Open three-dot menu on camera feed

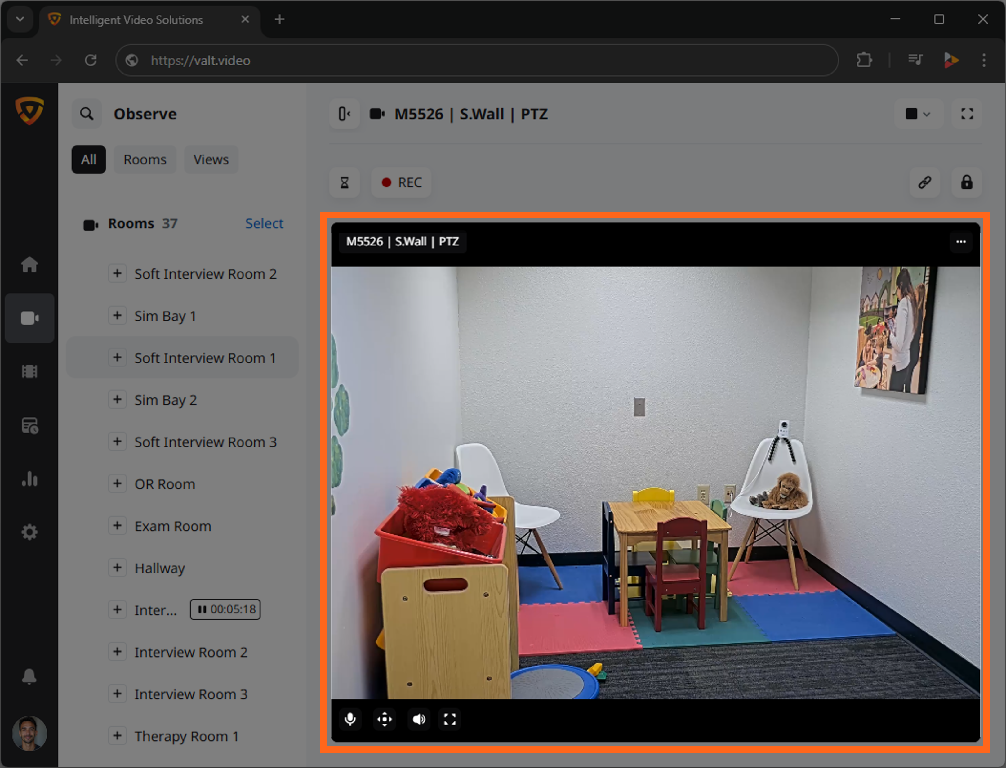point(961,241)
